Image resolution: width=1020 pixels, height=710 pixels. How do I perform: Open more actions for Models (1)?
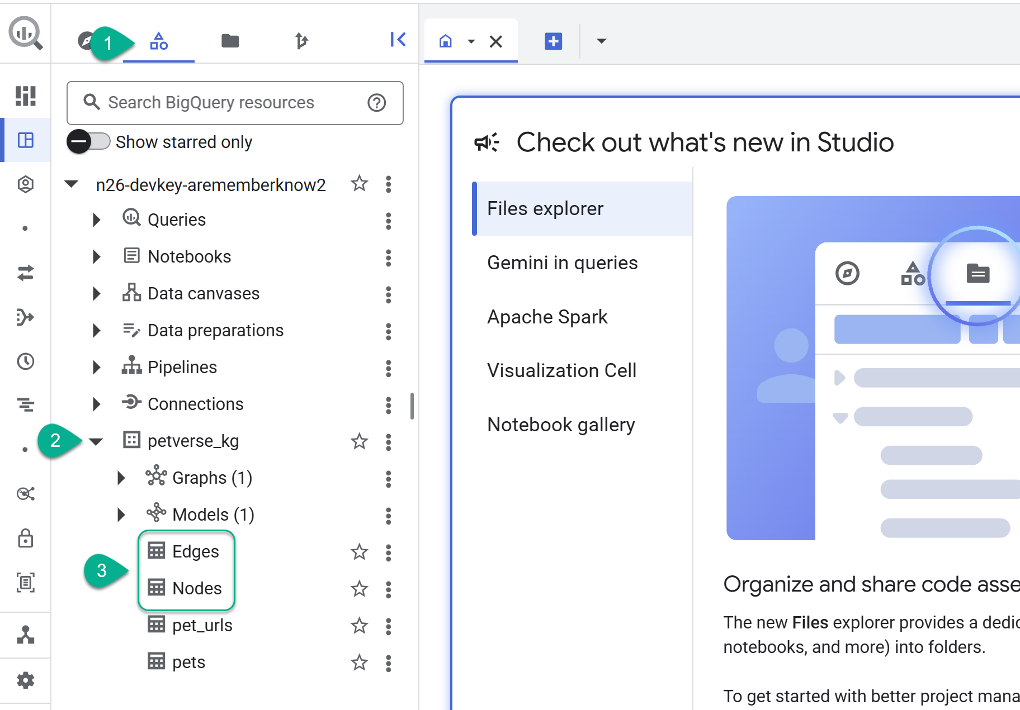click(388, 516)
